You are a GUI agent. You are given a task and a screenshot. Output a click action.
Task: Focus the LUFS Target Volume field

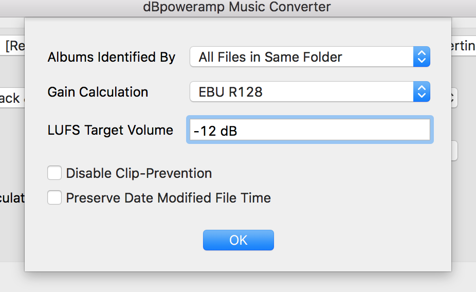(x=309, y=131)
